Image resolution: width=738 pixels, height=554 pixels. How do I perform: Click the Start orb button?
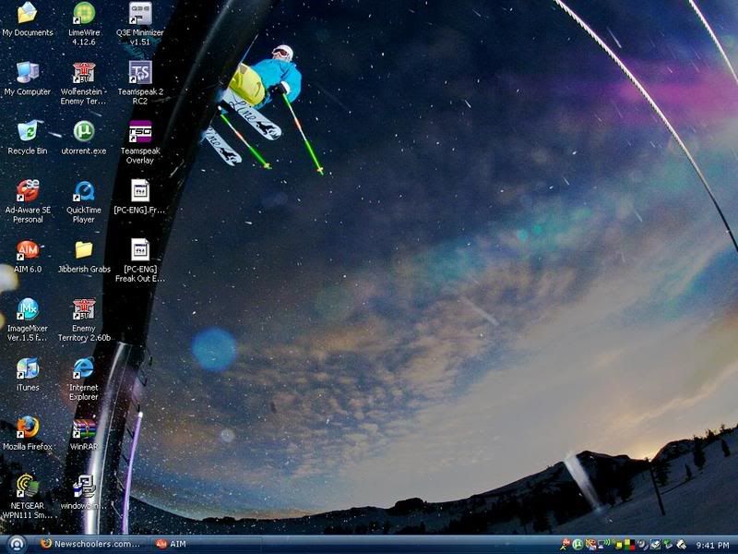point(15,544)
